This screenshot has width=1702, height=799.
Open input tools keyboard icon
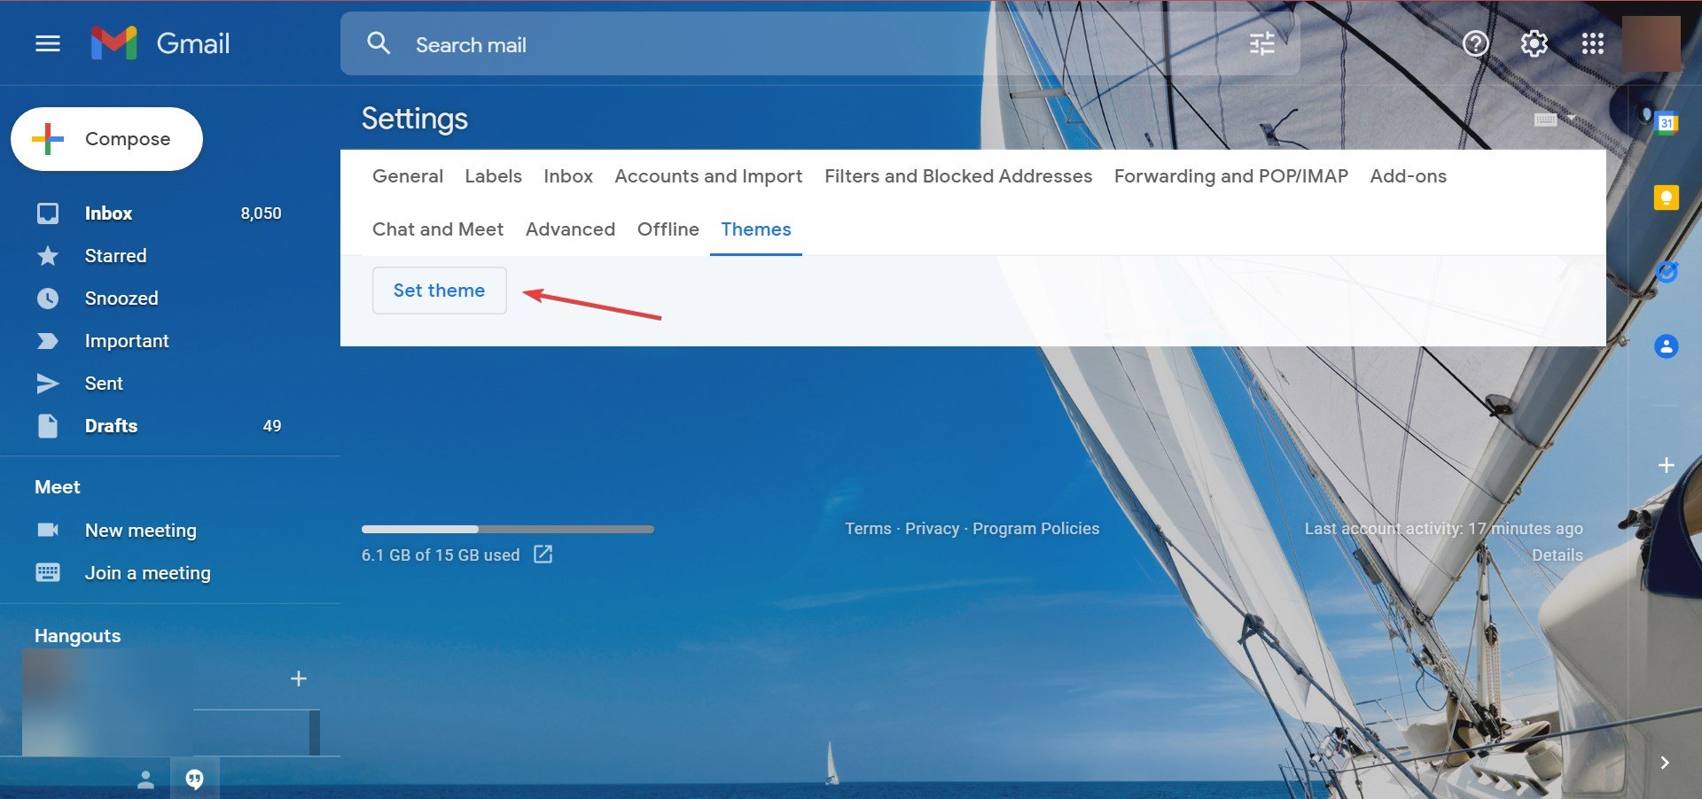point(1545,120)
